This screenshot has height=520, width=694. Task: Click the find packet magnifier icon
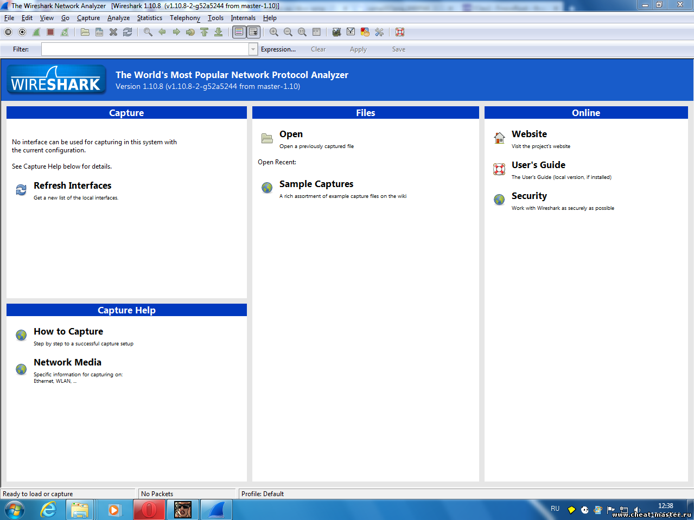point(148,32)
